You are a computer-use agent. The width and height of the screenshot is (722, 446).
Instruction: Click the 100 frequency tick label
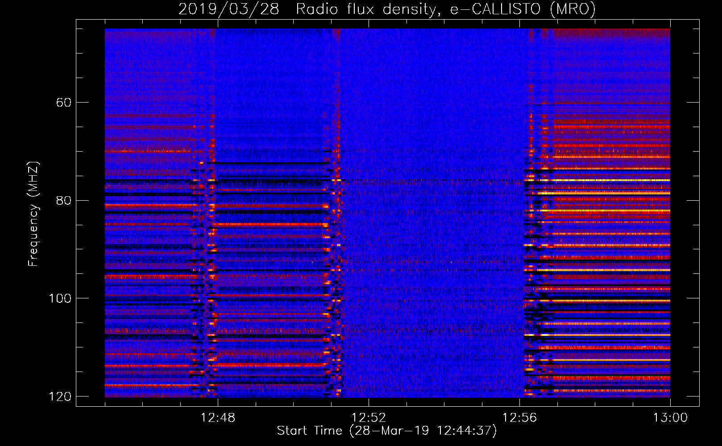(60, 298)
